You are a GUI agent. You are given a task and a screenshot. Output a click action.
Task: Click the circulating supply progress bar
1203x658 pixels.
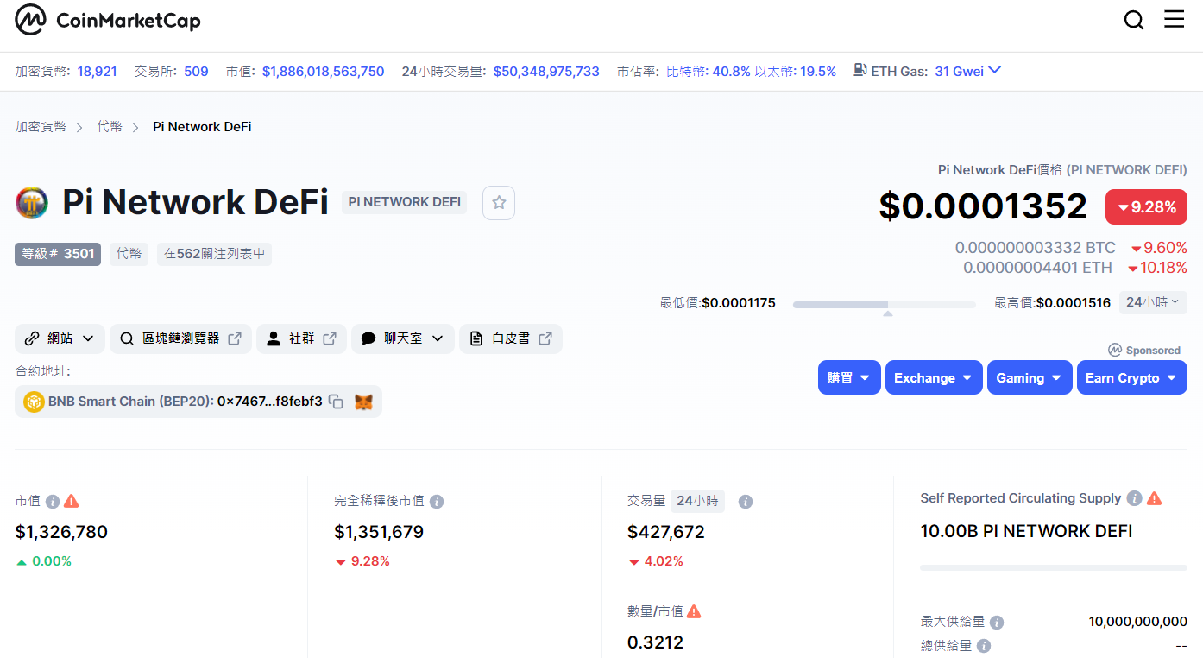(x=1054, y=567)
